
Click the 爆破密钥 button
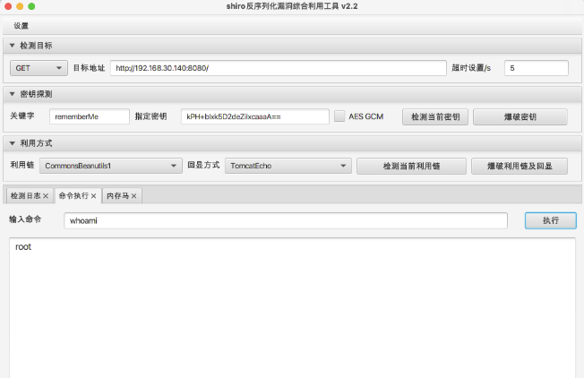[520, 117]
